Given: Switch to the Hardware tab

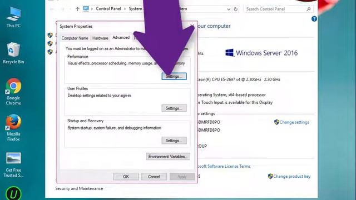Looking at the screenshot, I should tap(100, 38).
